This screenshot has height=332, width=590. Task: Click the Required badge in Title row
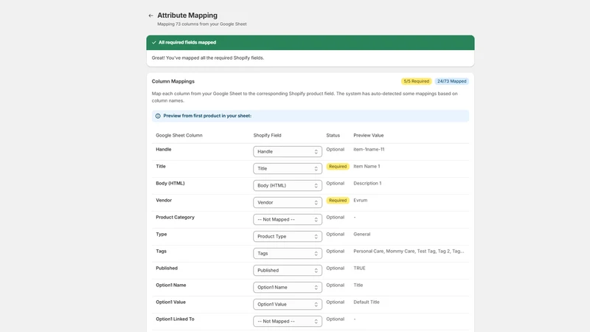(x=338, y=167)
